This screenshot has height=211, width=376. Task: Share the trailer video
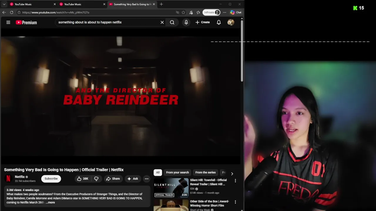pos(113,178)
